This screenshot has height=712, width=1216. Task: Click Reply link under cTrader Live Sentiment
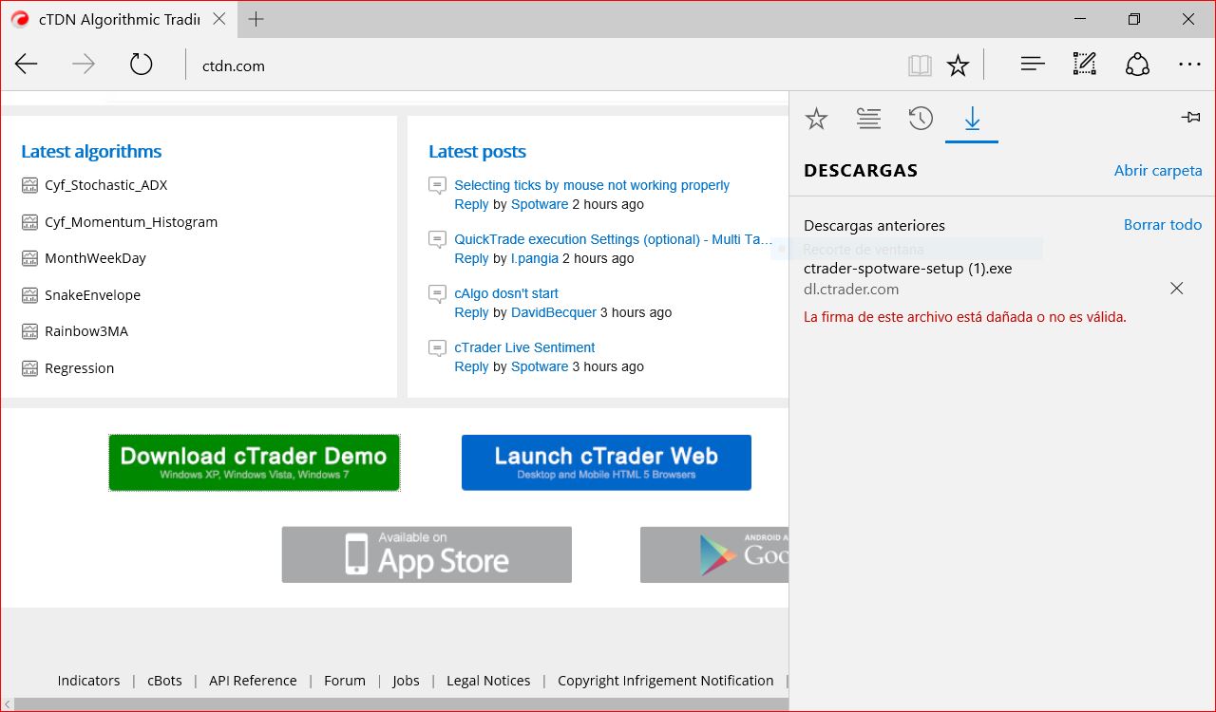[x=471, y=366]
